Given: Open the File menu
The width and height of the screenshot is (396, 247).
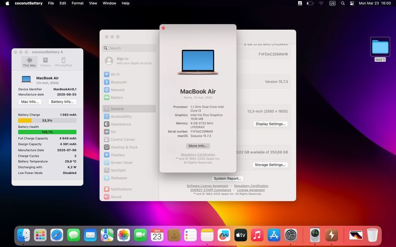Looking at the screenshot, I should click(x=51, y=3).
